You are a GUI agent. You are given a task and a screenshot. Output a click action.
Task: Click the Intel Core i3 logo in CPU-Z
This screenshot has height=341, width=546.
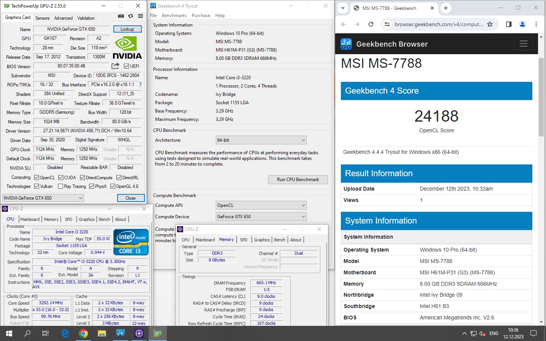click(x=131, y=242)
